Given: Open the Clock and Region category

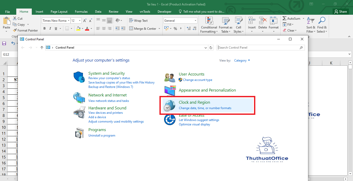Looking at the screenshot, I should tap(194, 102).
